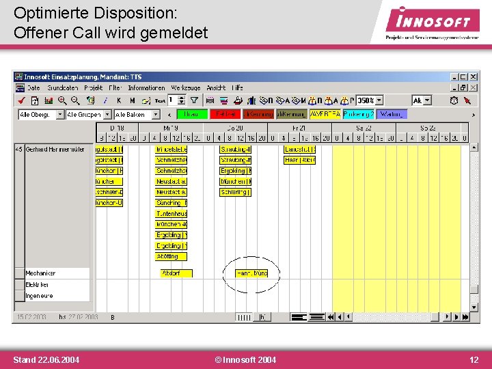Click the clock gear icon at toolbar right
Screen dimensions: 492x369
coord(454,100)
